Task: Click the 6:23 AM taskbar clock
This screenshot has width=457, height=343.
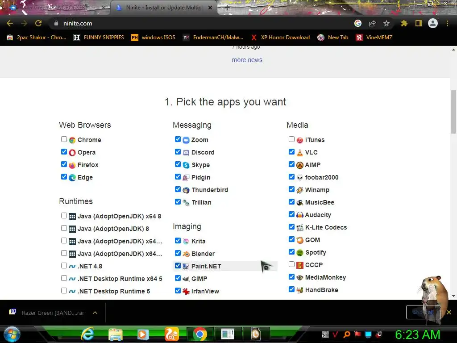Action: click(417, 335)
